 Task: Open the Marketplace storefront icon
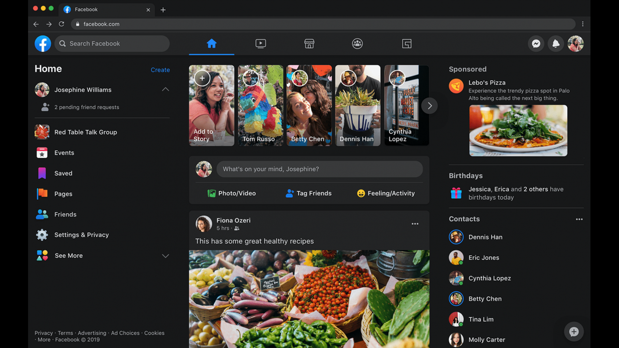309,43
